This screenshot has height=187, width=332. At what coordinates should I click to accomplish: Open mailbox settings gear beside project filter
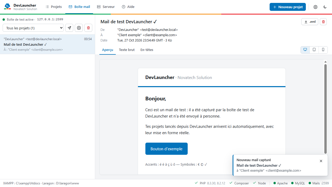pos(79,28)
